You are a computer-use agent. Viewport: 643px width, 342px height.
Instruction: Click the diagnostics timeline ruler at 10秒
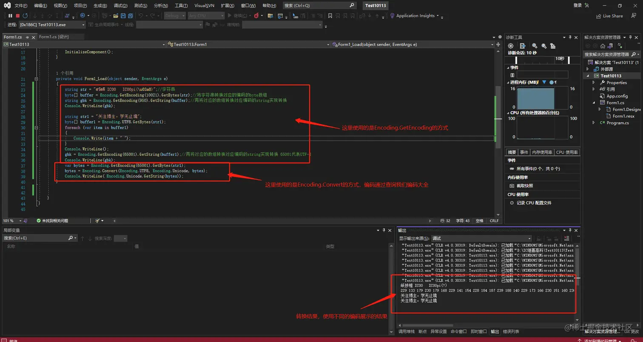tap(560, 58)
